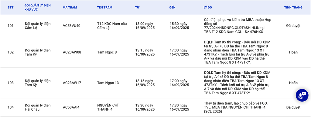The width and height of the screenshot is (311, 117).
Task: Select station code AC23AW17
Action: (x=72, y=83)
